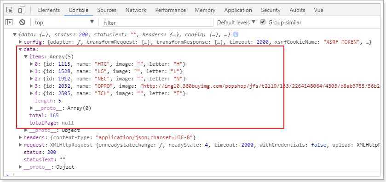Expand item 3 with name OPPO

pyautogui.click(x=31, y=86)
